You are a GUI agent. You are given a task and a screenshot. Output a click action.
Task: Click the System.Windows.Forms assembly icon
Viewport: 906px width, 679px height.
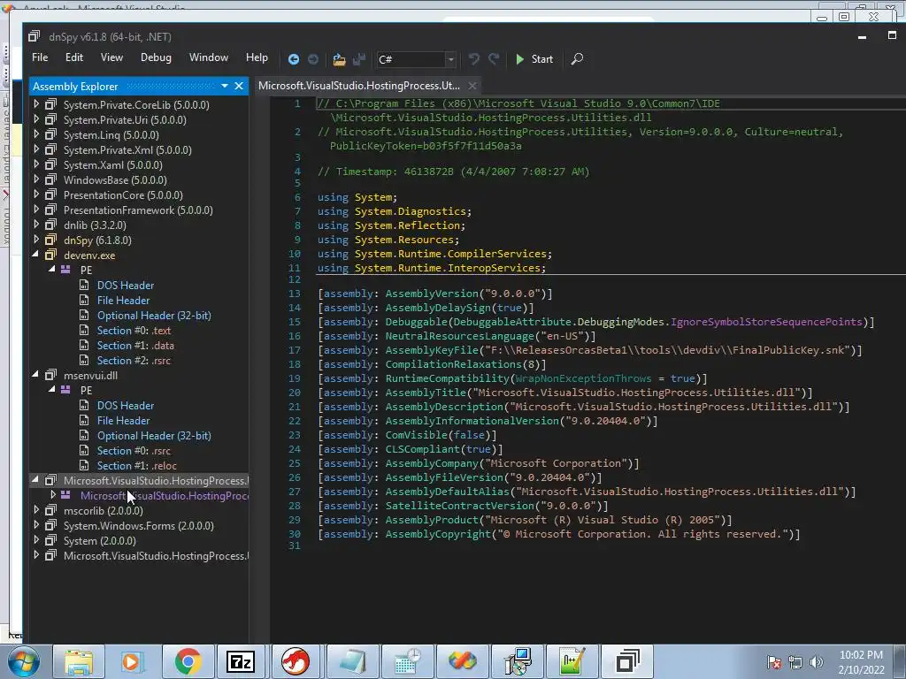(x=50, y=525)
